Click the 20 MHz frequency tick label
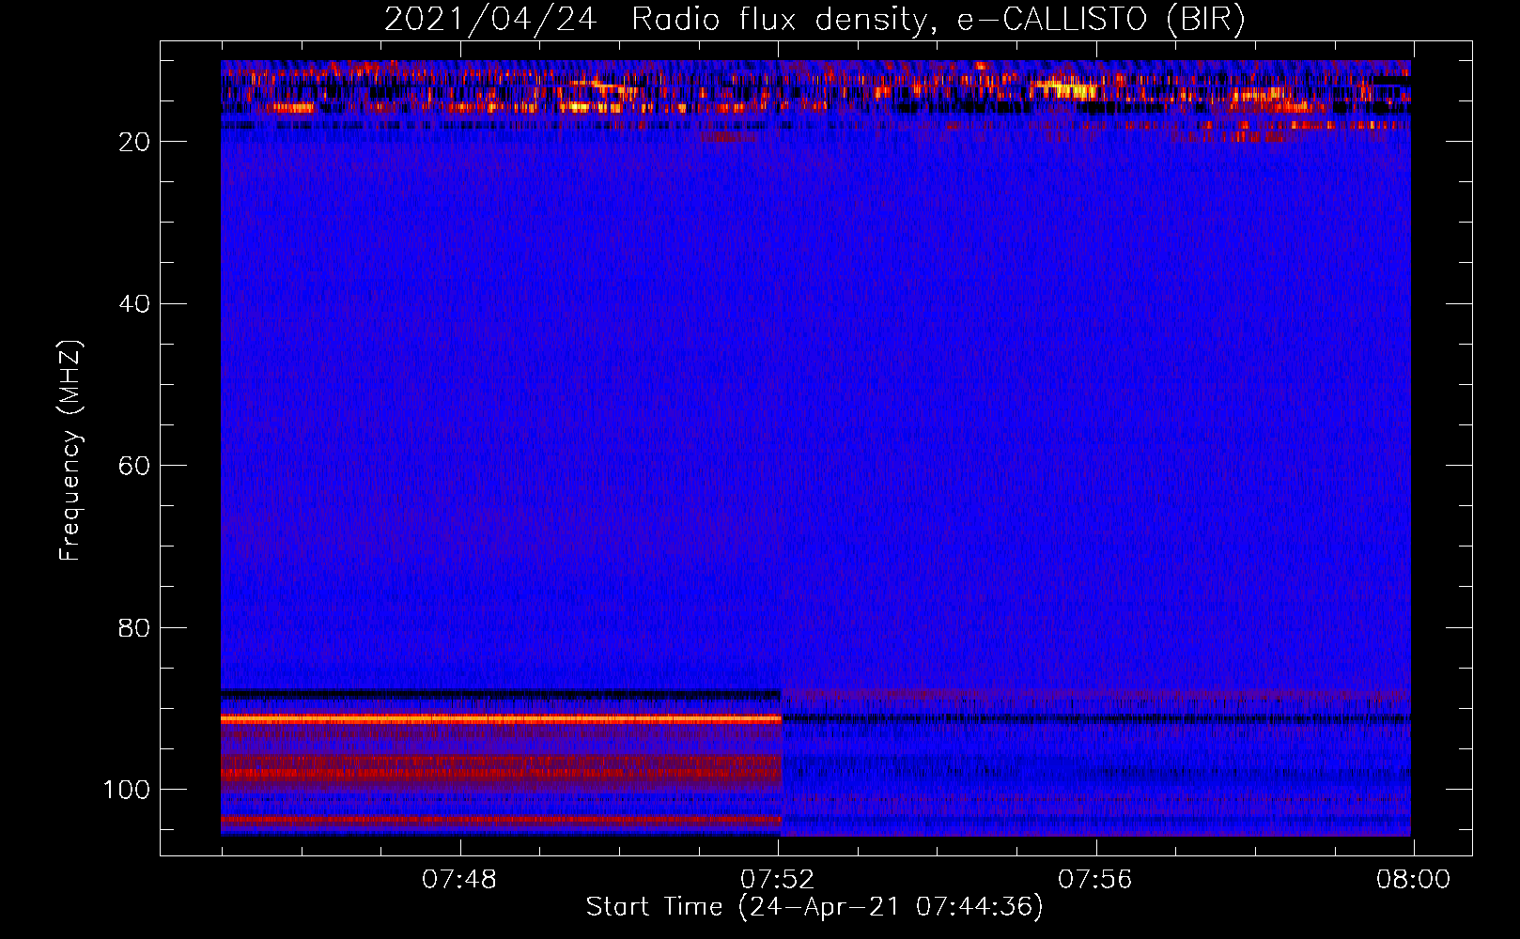 click(x=134, y=142)
